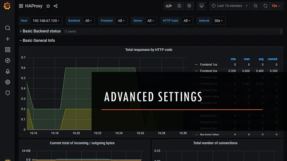Viewport: 287px width, 161px height.
Task: Click the 24 KiB axis label
Action: pos(26,151)
